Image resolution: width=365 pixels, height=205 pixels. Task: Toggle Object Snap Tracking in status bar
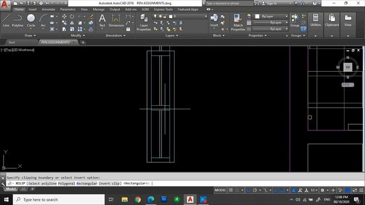(276, 190)
